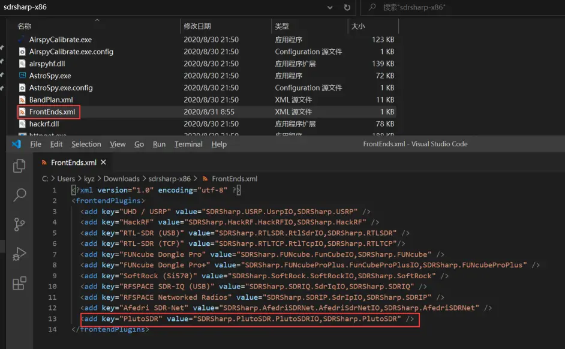565x349 pixels.
Task: Sort files by the 大小 column header
Action: (358, 26)
